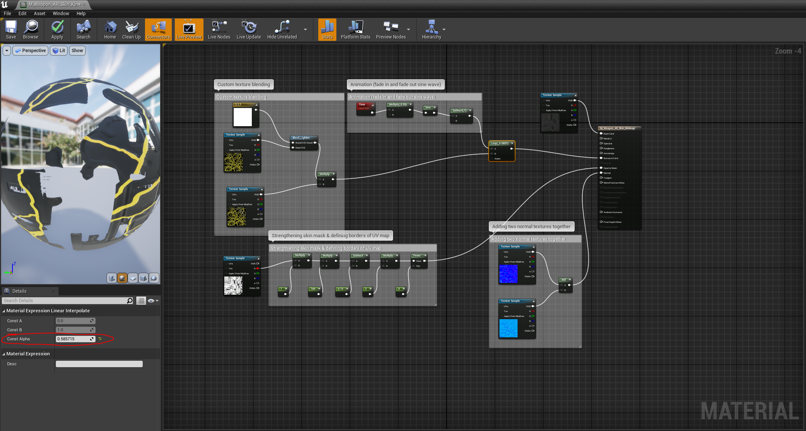Click the Hierarchy toolbar icon

(431, 29)
